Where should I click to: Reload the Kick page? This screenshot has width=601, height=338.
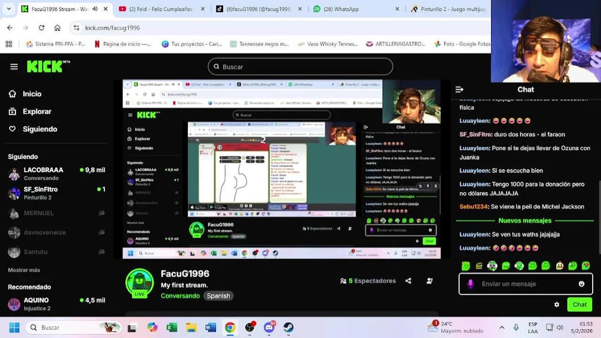[x=41, y=28]
